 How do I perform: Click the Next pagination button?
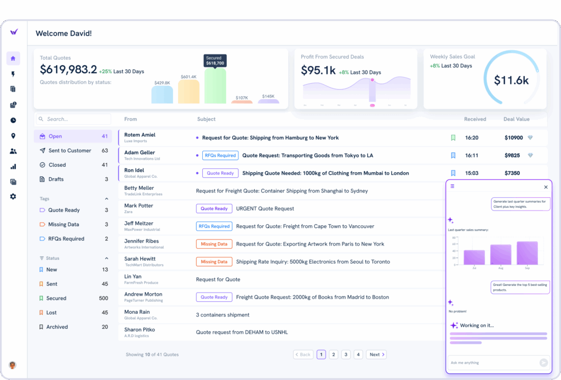[376, 354]
